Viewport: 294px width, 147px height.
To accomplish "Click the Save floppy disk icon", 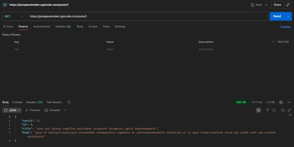I will point(252,5).
